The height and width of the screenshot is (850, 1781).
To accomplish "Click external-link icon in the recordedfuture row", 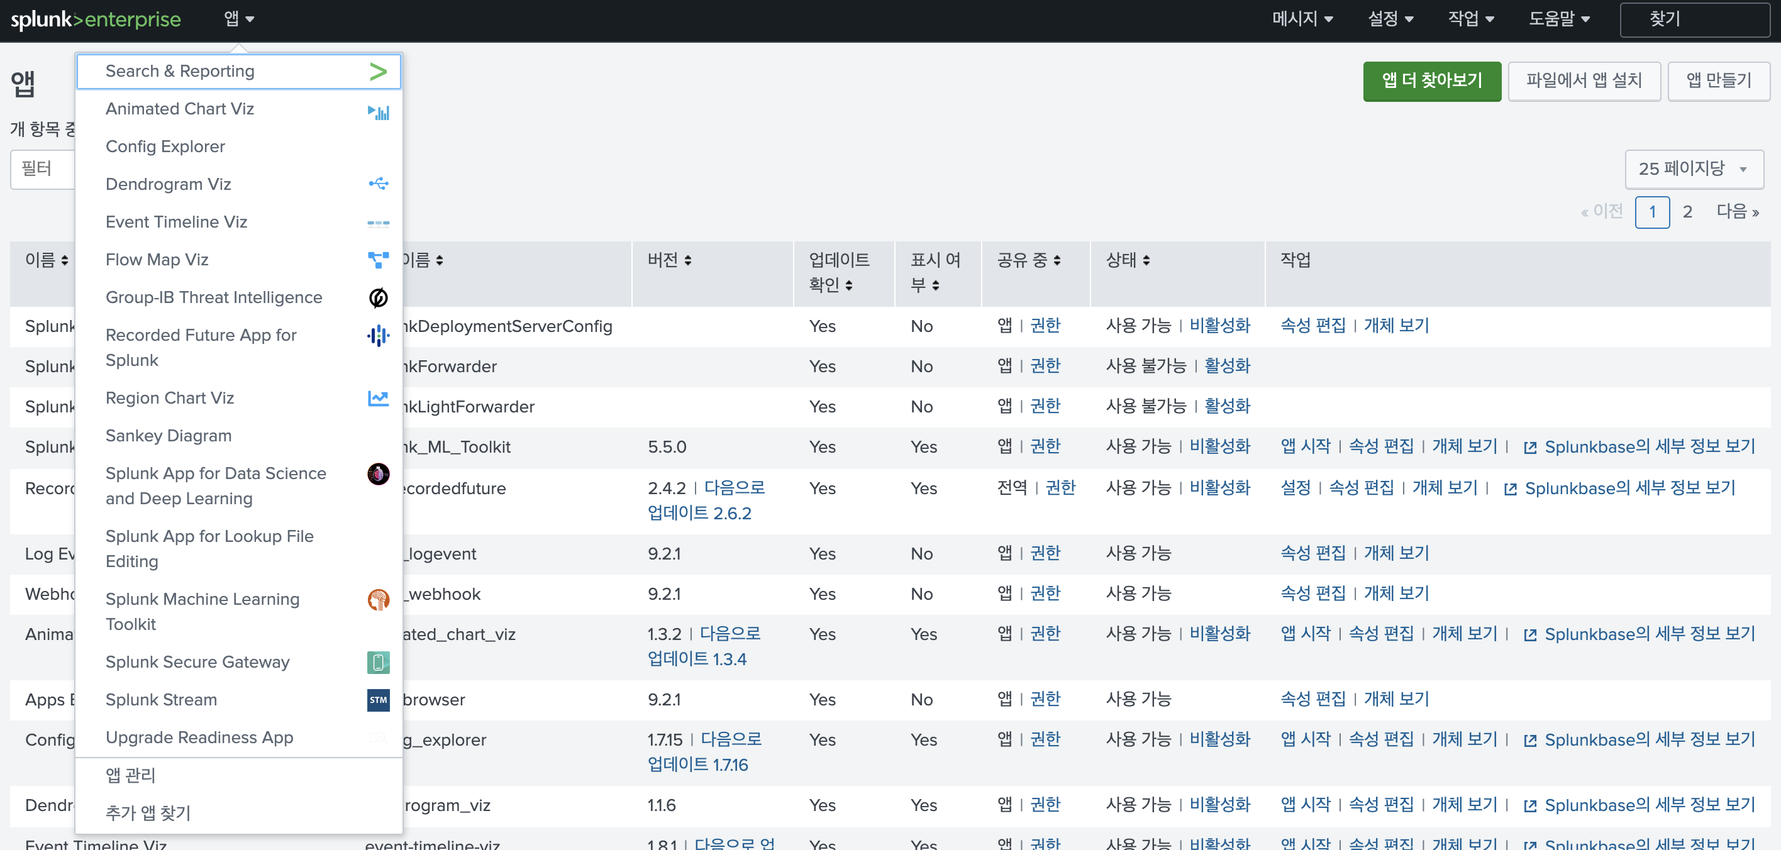I will (x=1510, y=489).
